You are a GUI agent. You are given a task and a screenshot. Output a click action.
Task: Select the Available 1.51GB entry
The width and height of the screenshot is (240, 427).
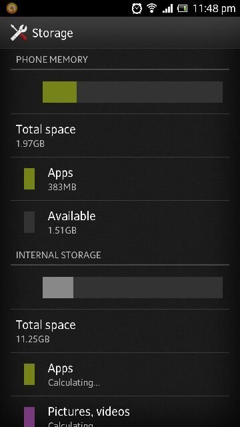pos(120,222)
